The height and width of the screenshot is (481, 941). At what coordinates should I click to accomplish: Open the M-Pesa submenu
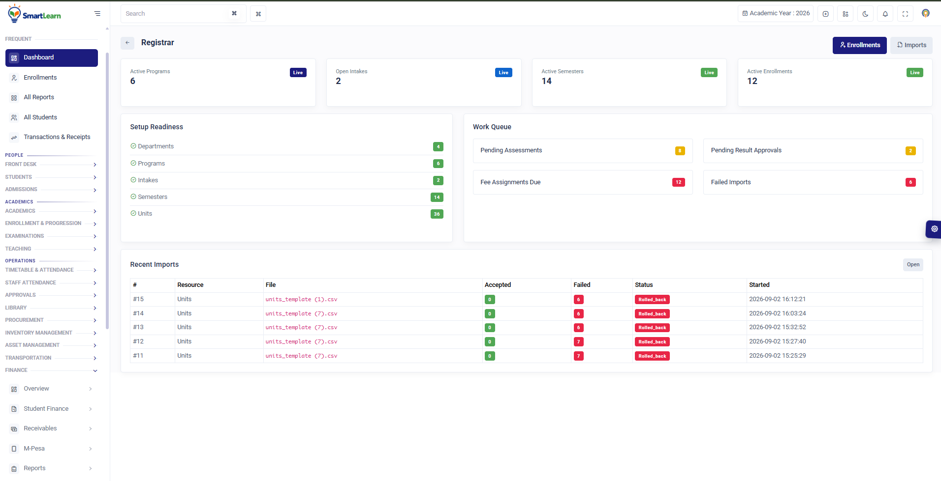click(52, 449)
